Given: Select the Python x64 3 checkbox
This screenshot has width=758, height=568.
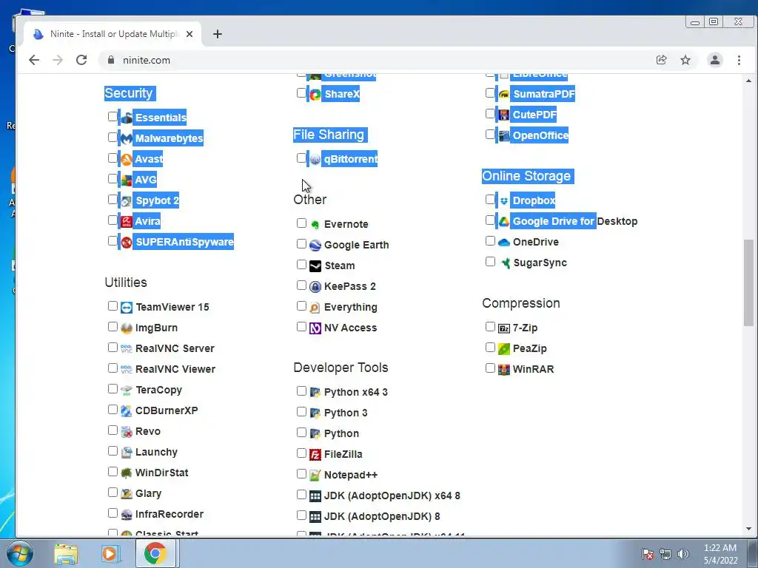Looking at the screenshot, I should point(302,390).
